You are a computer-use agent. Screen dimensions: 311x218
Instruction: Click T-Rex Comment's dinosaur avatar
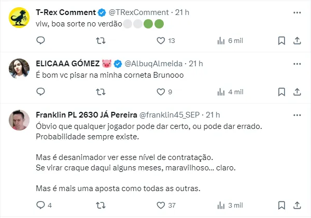point(19,18)
